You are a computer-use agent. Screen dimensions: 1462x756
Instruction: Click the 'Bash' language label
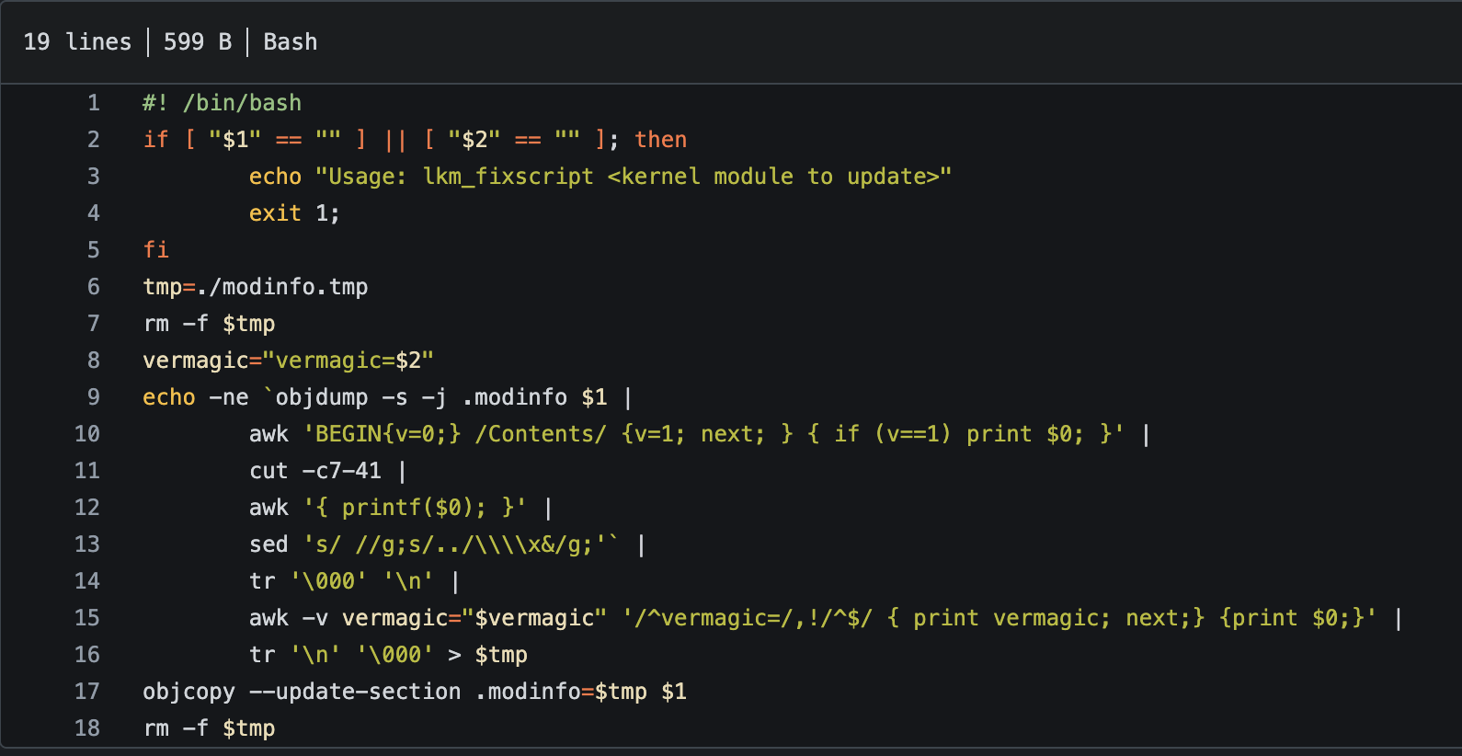291,42
